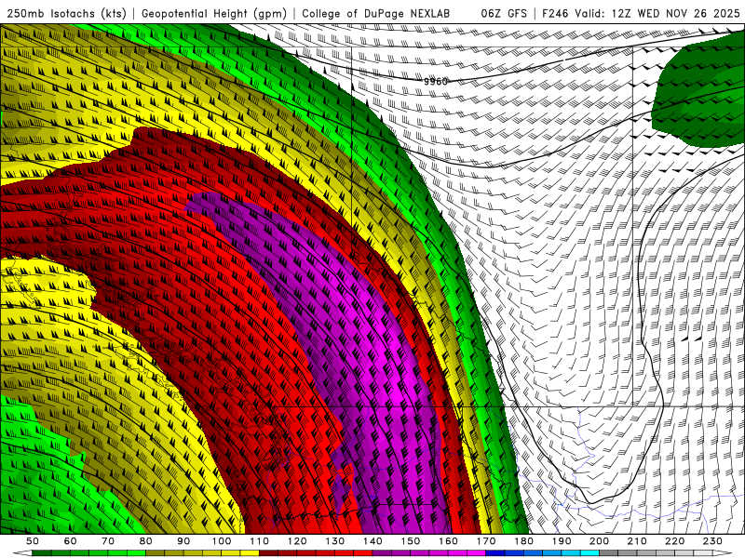
Task: Click the '230' legend value
Action: tap(712, 541)
